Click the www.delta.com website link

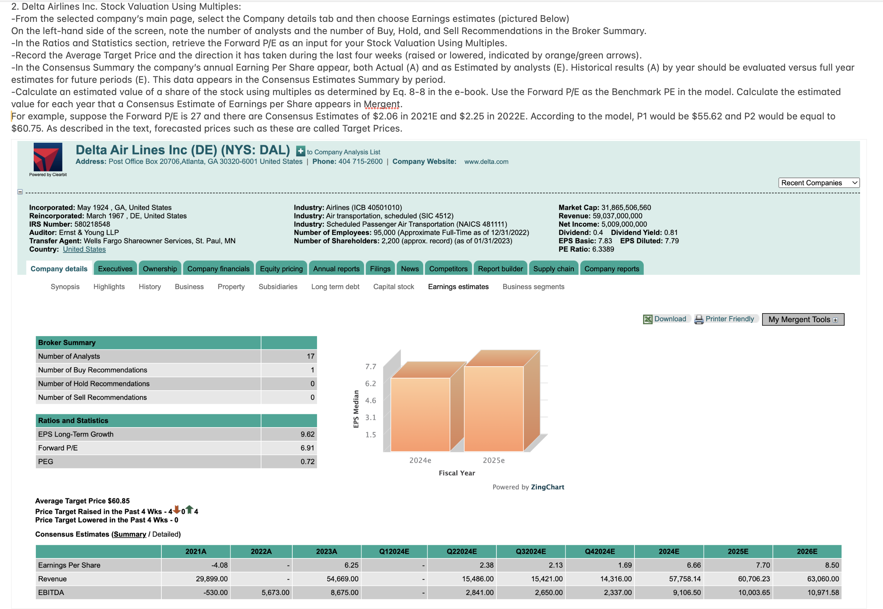pyautogui.click(x=486, y=161)
